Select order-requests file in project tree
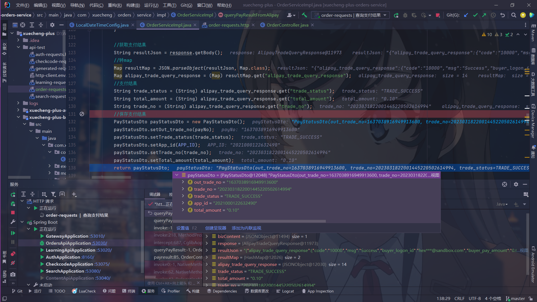 [50, 89]
